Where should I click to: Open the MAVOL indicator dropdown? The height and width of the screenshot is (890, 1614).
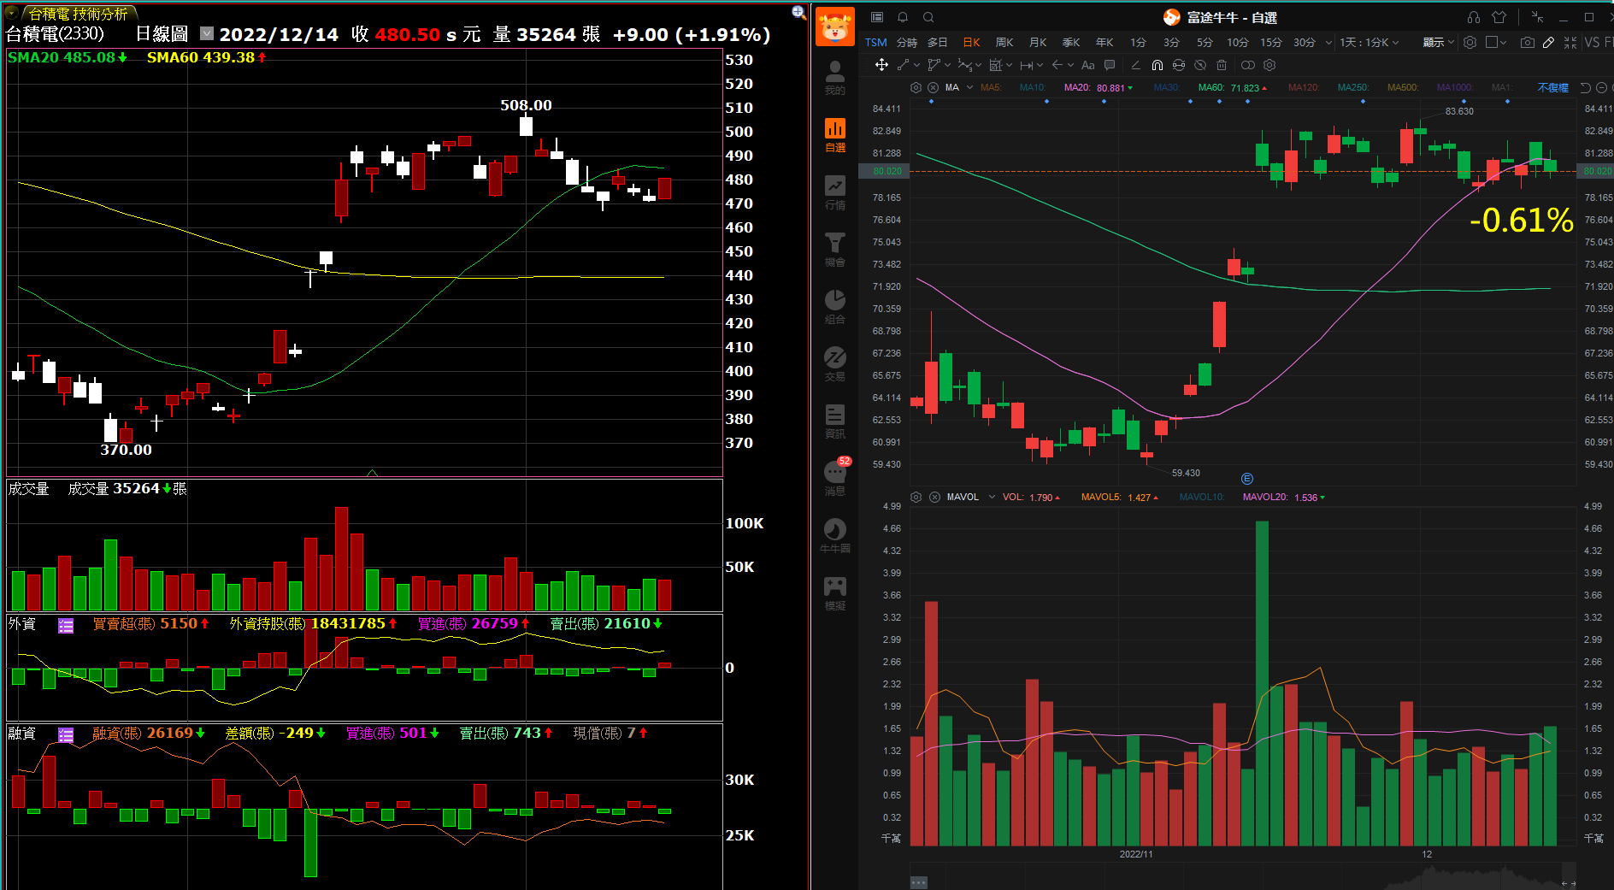coord(992,497)
